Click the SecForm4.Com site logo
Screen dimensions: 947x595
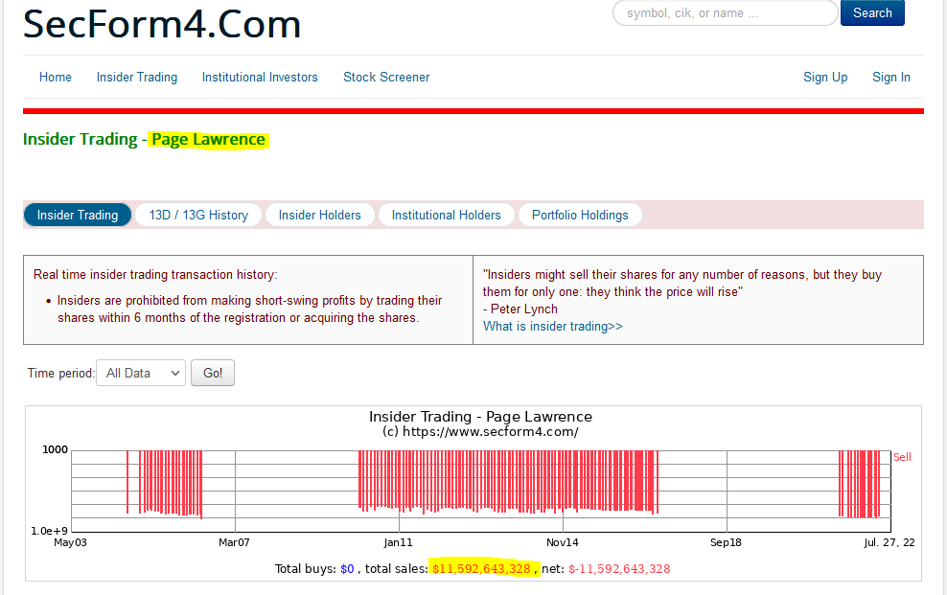[x=162, y=24]
